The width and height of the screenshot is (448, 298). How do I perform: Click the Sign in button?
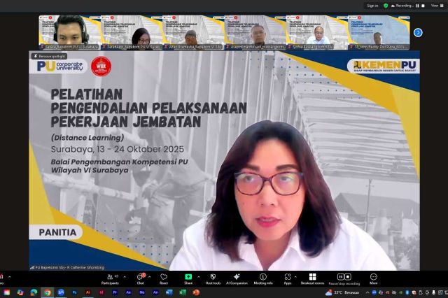372,5
